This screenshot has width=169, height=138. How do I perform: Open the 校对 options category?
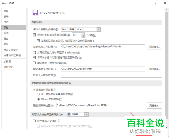[14, 22]
